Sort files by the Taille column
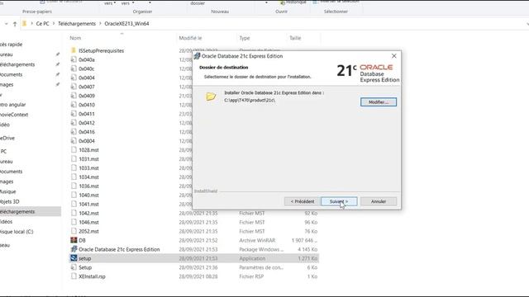The image size is (529, 297). coord(295,38)
